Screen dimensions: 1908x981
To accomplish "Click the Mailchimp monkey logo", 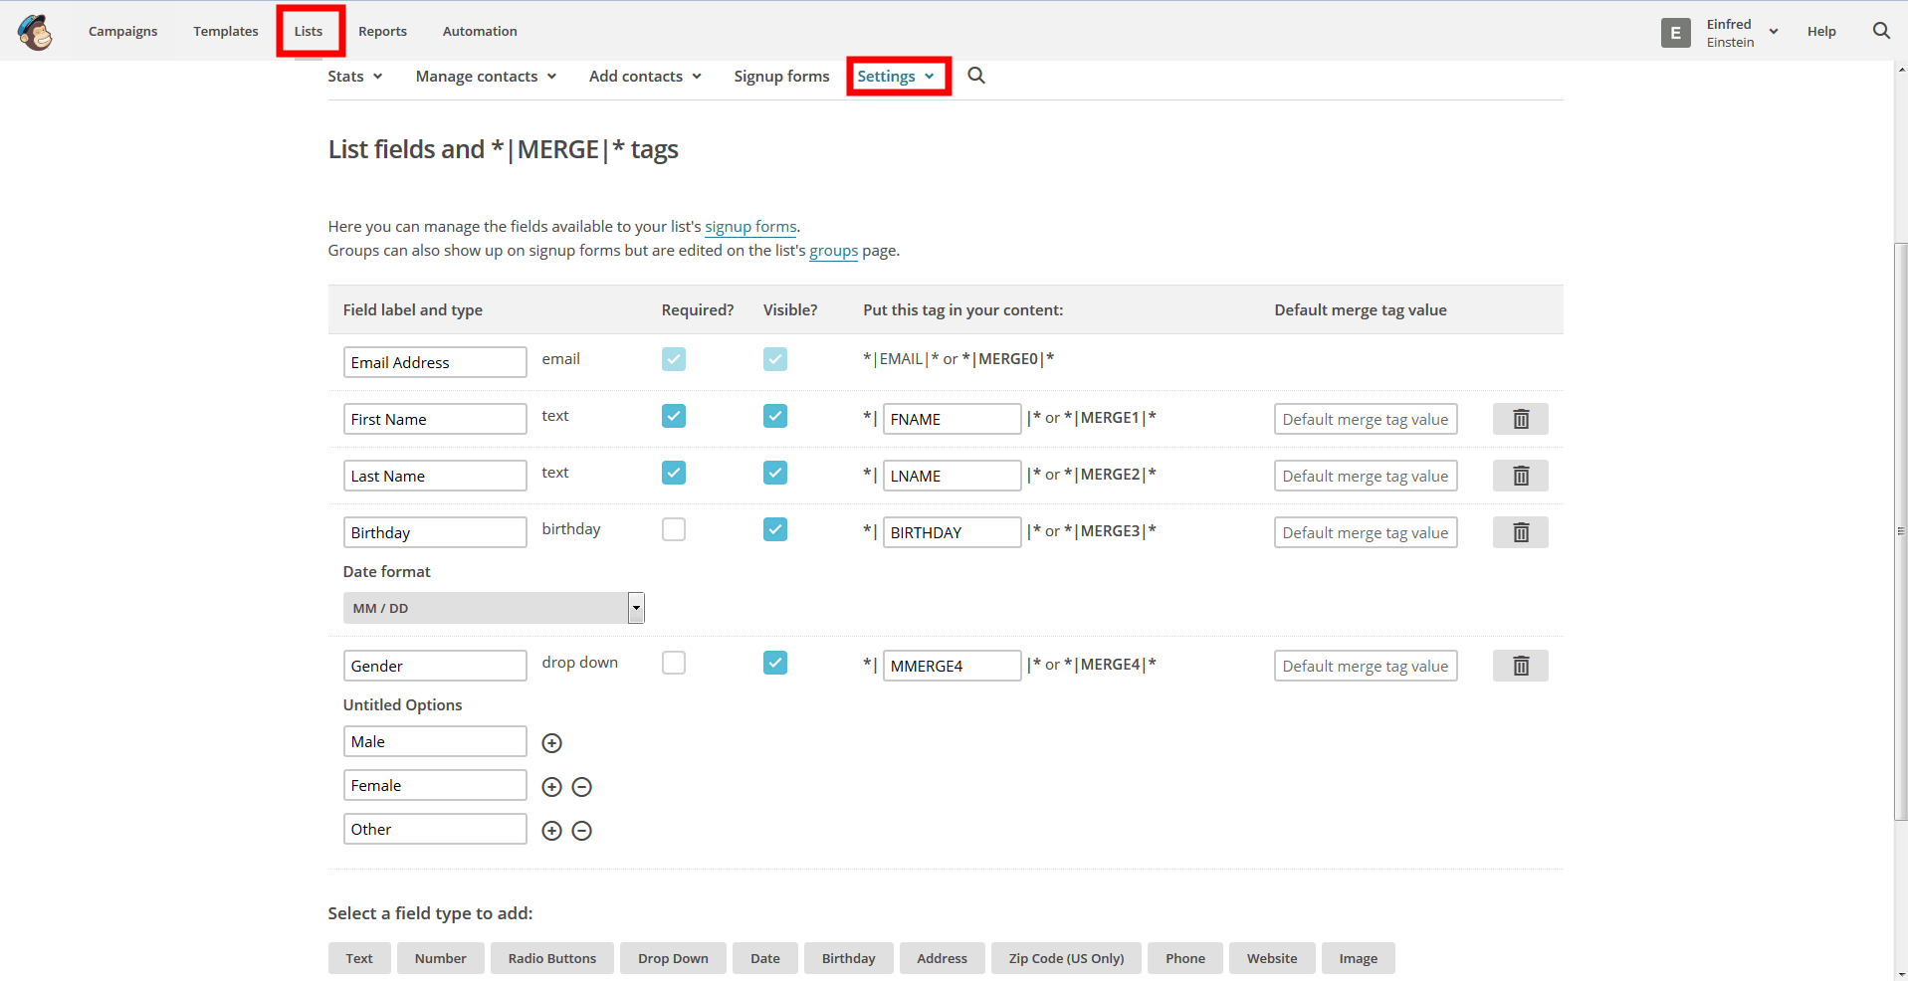I will pyautogui.click(x=36, y=32).
